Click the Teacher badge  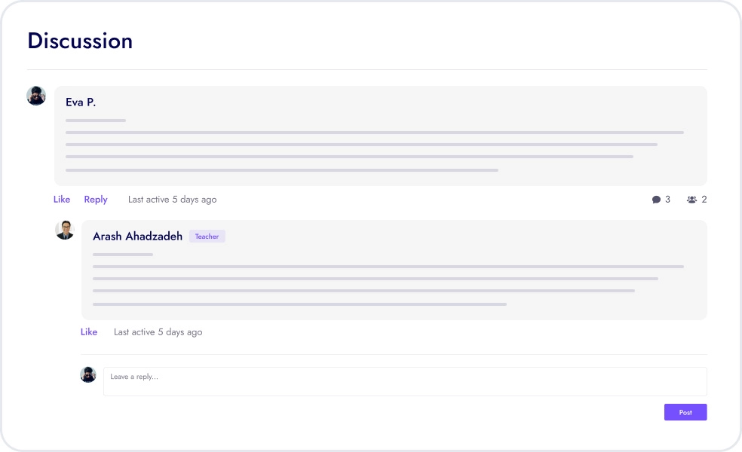coord(207,237)
